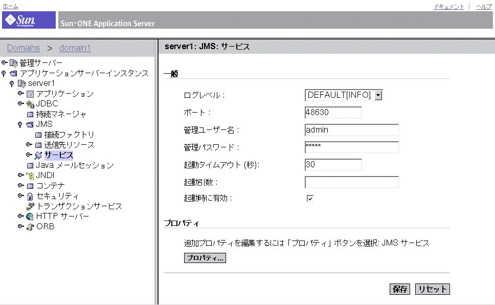495x305 pixels.
Task: Expand the セキュリティ node
Action: pyautogui.click(x=21, y=195)
